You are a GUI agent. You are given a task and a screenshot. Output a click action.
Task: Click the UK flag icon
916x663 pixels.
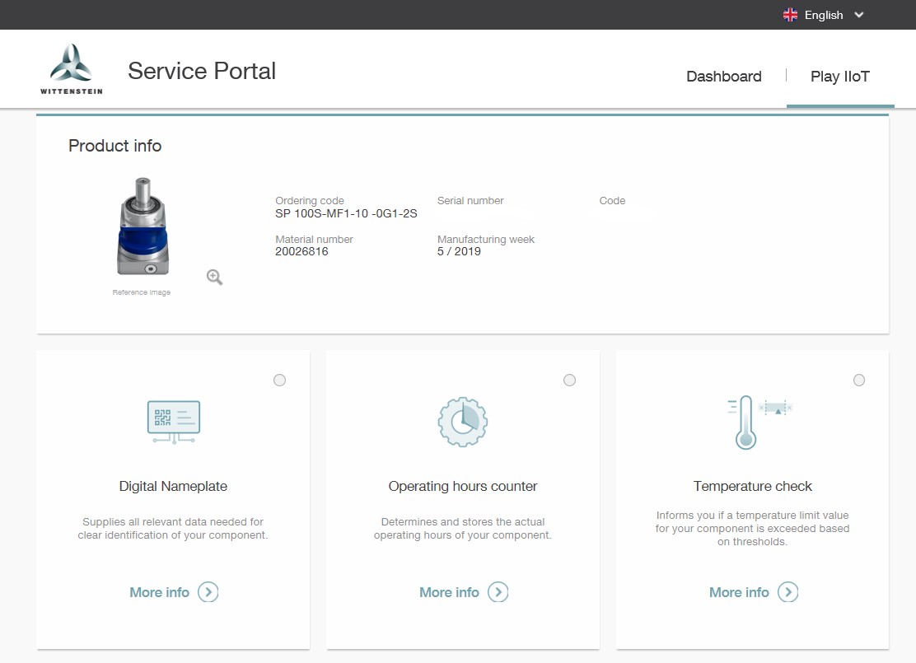pos(791,15)
